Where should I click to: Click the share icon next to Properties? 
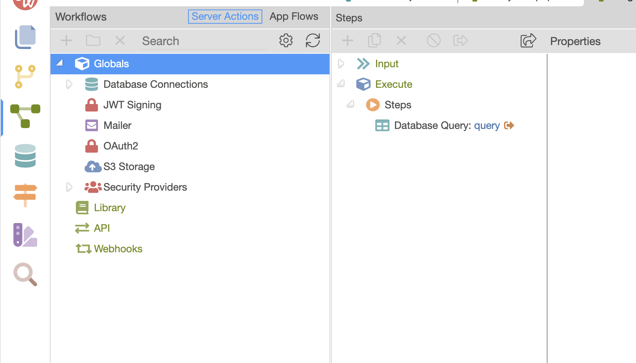[x=528, y=41]
